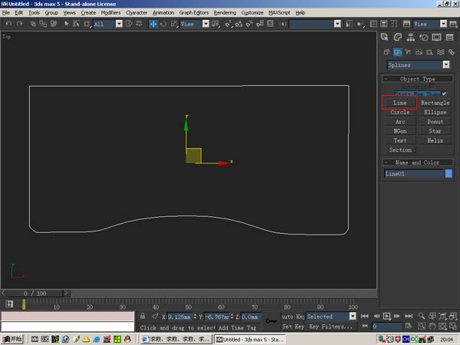Open the Key Filters dialog
Viewport: 460px width, 345px height.
pyautogui.click(x=330, y=327)
